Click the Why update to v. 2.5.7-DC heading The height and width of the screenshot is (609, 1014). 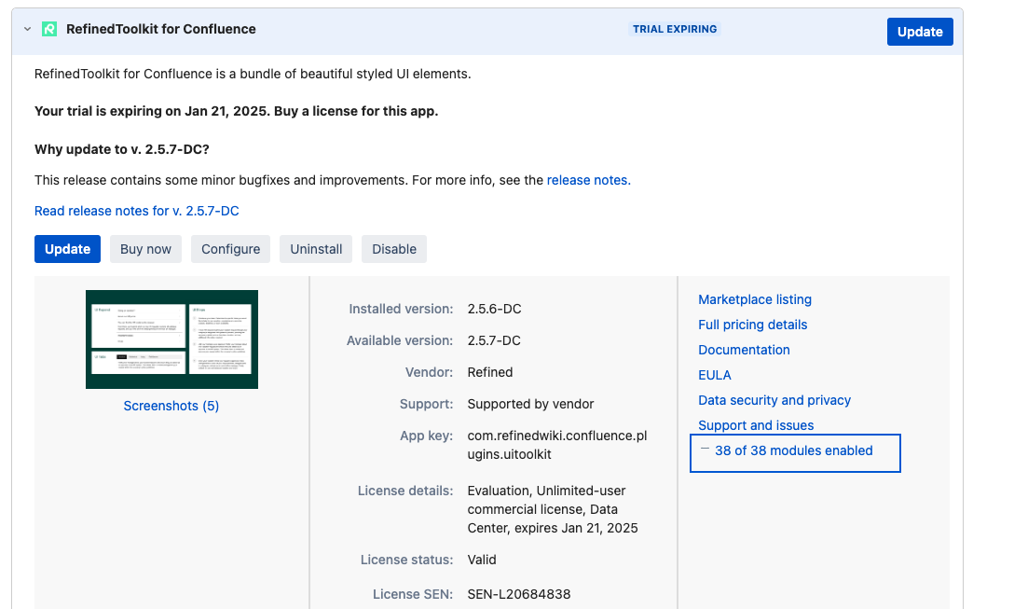point(121,149)
